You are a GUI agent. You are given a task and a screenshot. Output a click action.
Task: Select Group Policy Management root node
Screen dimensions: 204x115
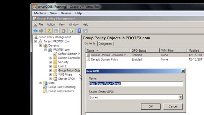(55, 37)
